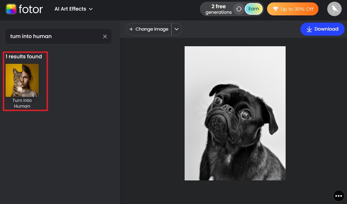Open the AI Art Effects menu
This screenshot has width=347, height=204.
(70, 9)
